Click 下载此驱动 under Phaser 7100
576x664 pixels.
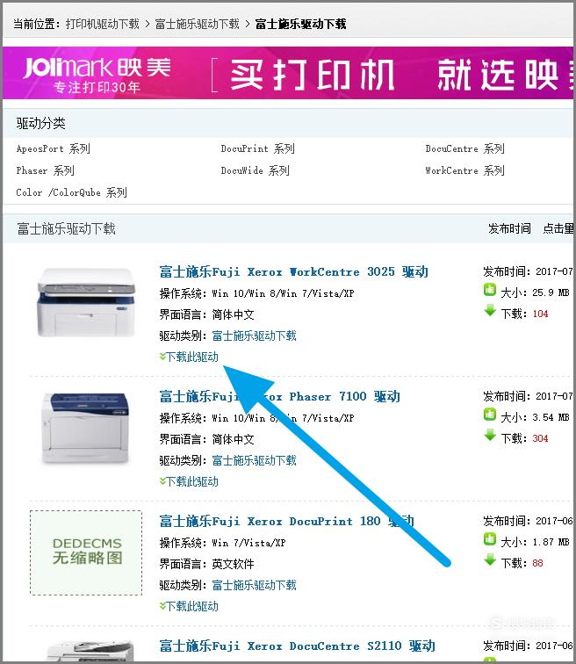[x=189, y=481]
